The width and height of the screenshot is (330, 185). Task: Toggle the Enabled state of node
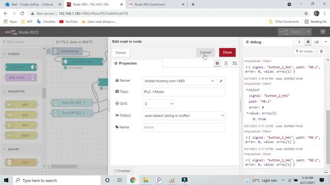point(122,171)
